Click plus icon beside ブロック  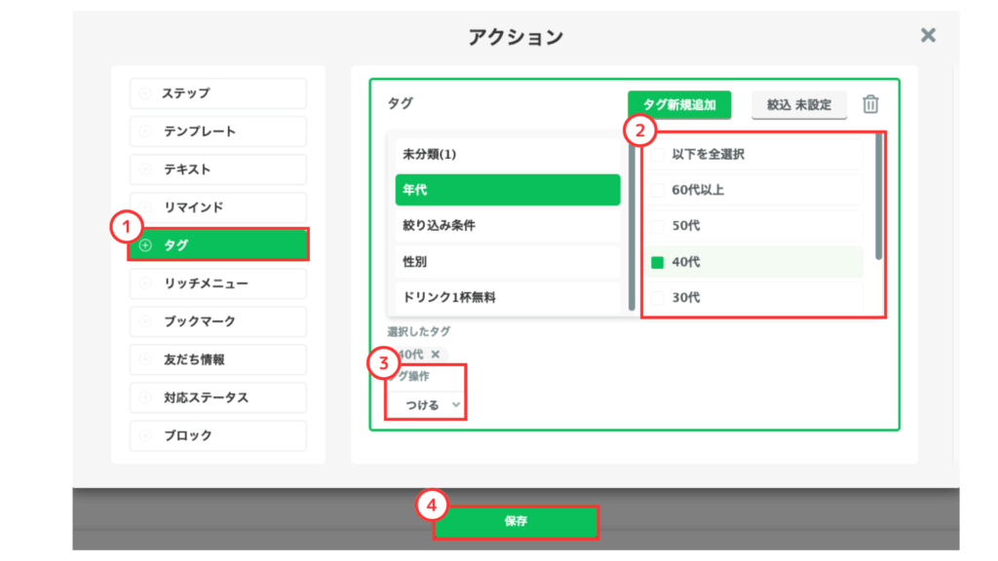[145, 435]
